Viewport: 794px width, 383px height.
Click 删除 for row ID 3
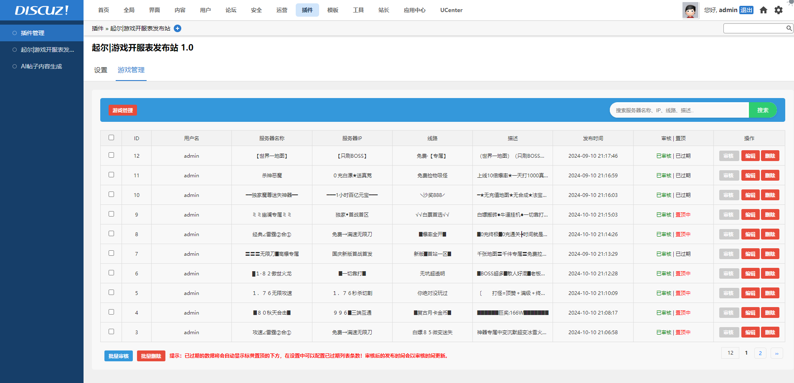770,332
